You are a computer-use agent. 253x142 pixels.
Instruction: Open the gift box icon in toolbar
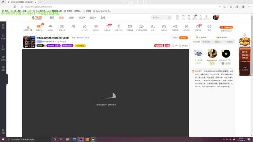pyautogui.click(x=73, y=27)
